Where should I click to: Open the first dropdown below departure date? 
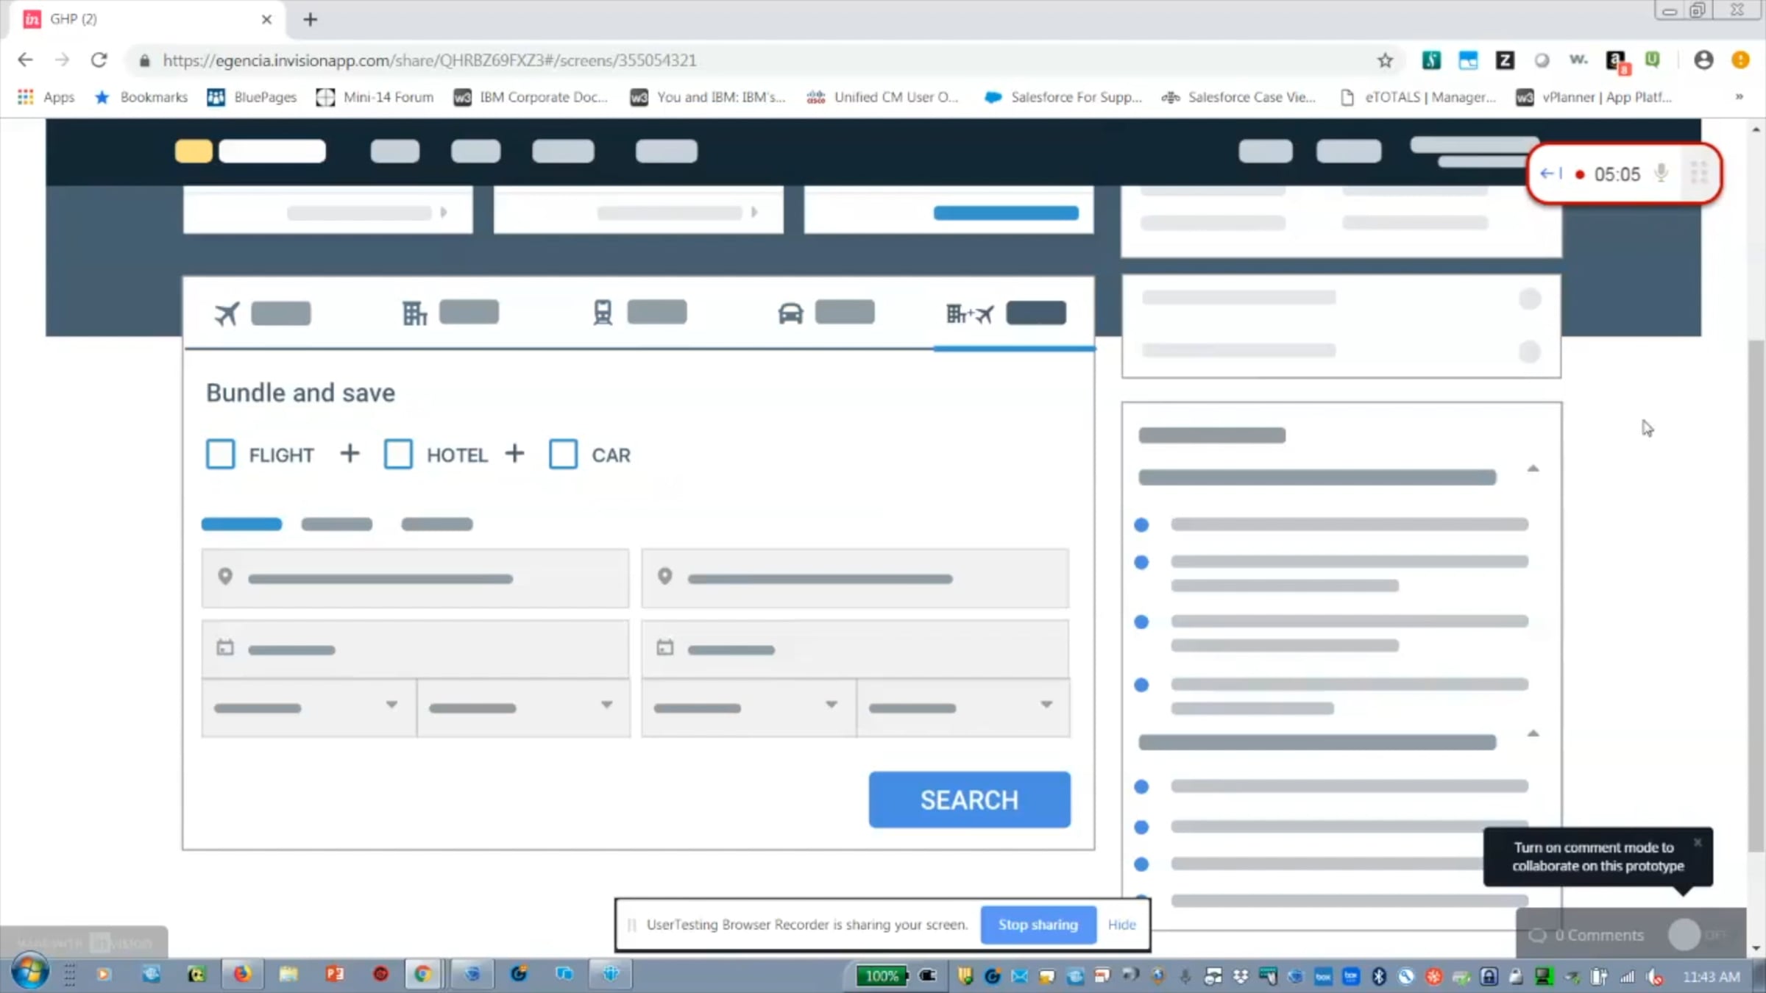tap(308, 707)
